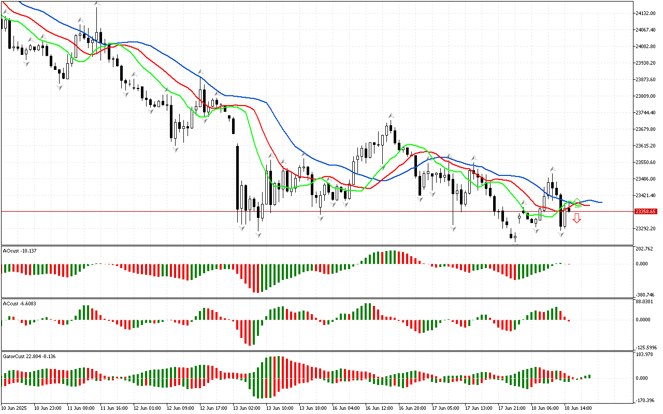
Task: Select the up fractal above the 12 Jun 17:00 high
Action: [200, 71]
